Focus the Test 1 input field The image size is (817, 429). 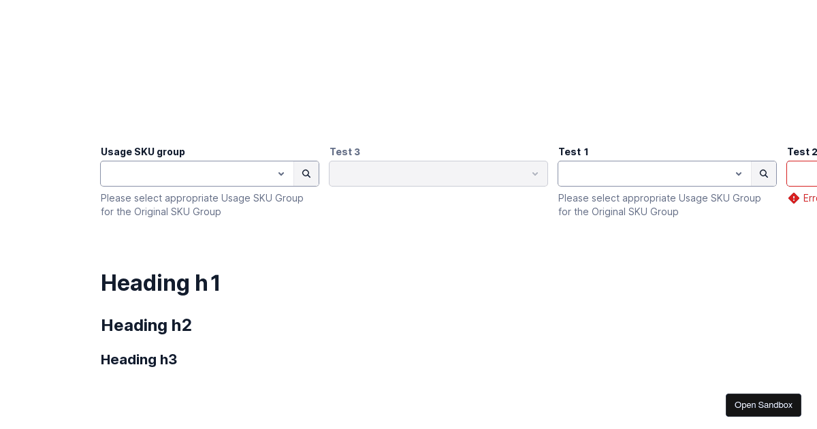647,174
